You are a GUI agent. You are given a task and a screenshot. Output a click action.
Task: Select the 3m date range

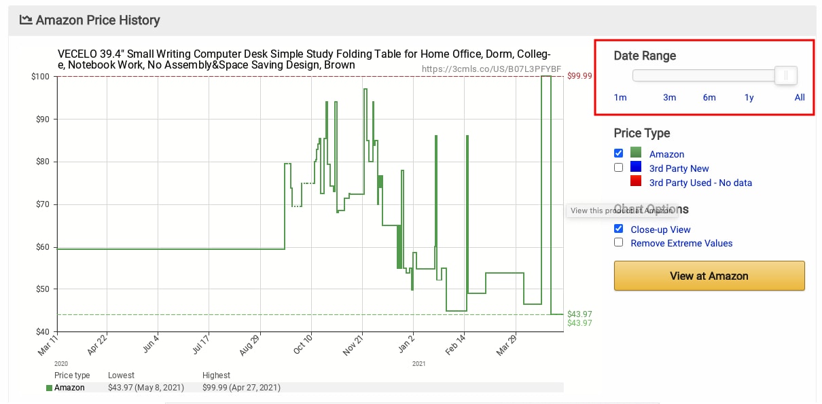point(670,97)
